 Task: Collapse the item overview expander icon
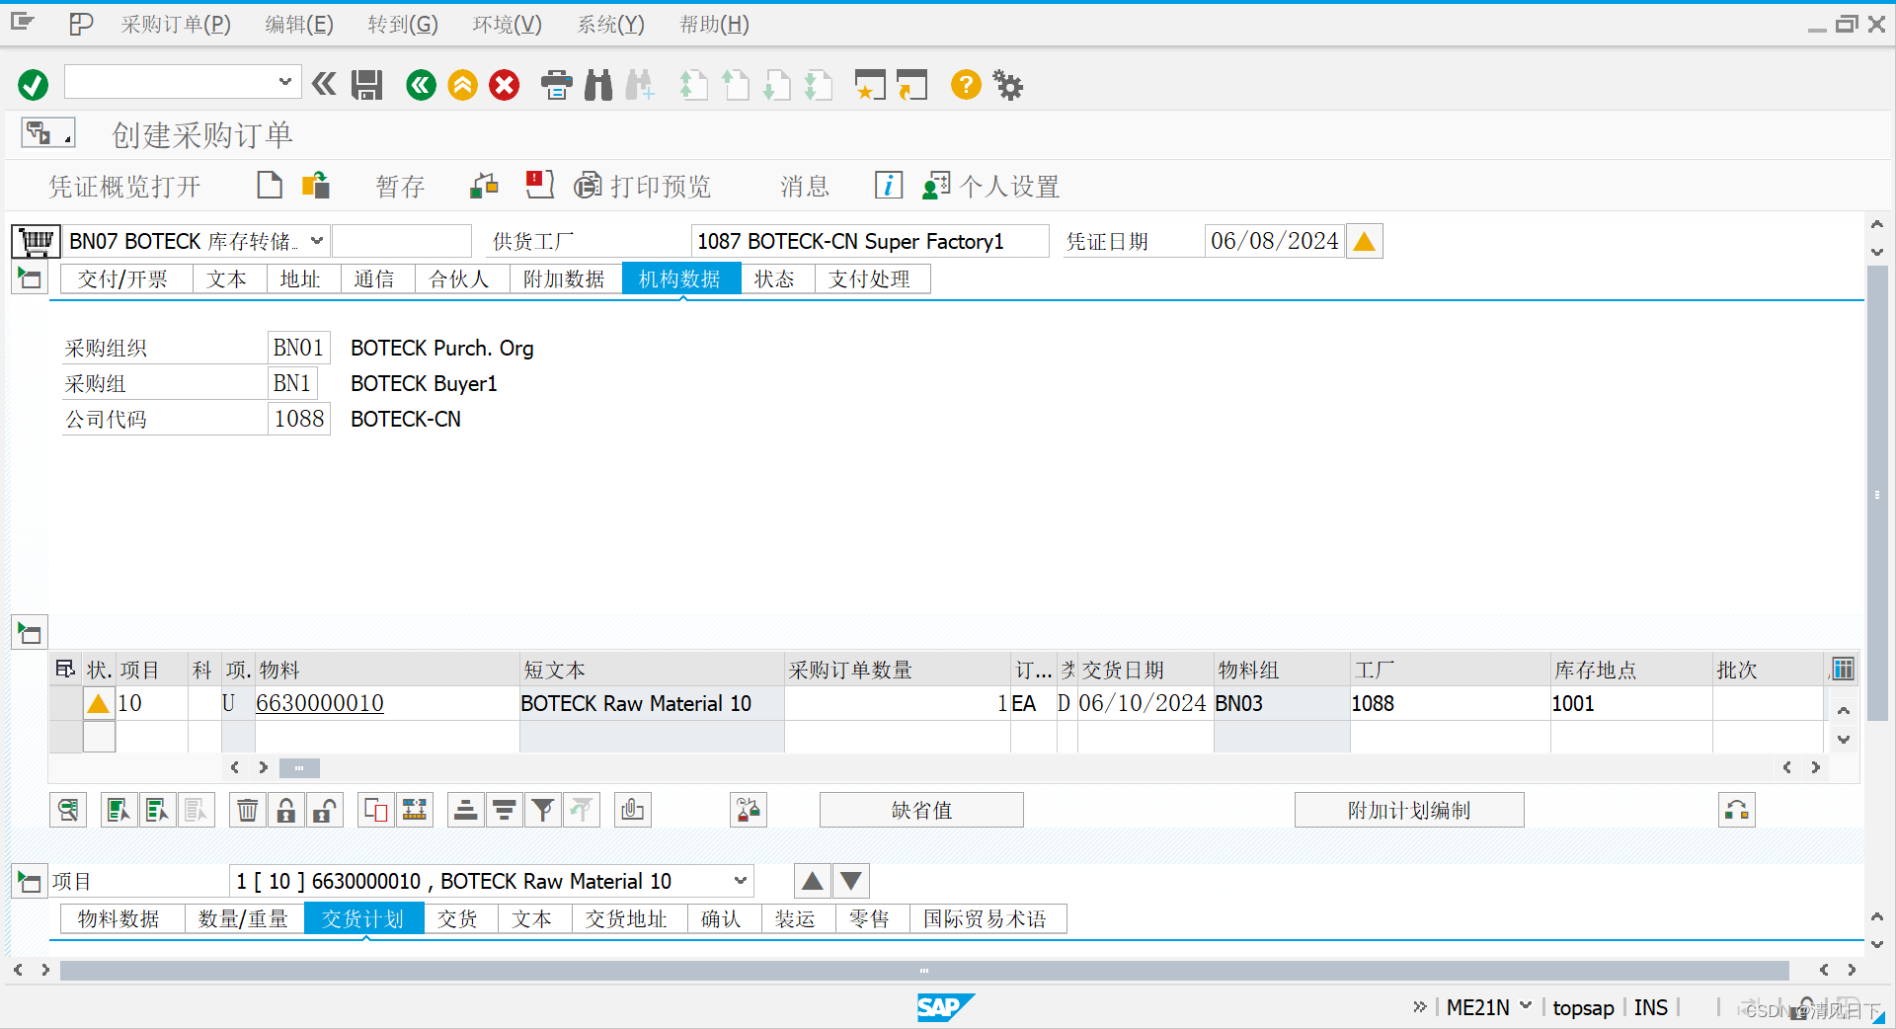[x=30, y=632]
